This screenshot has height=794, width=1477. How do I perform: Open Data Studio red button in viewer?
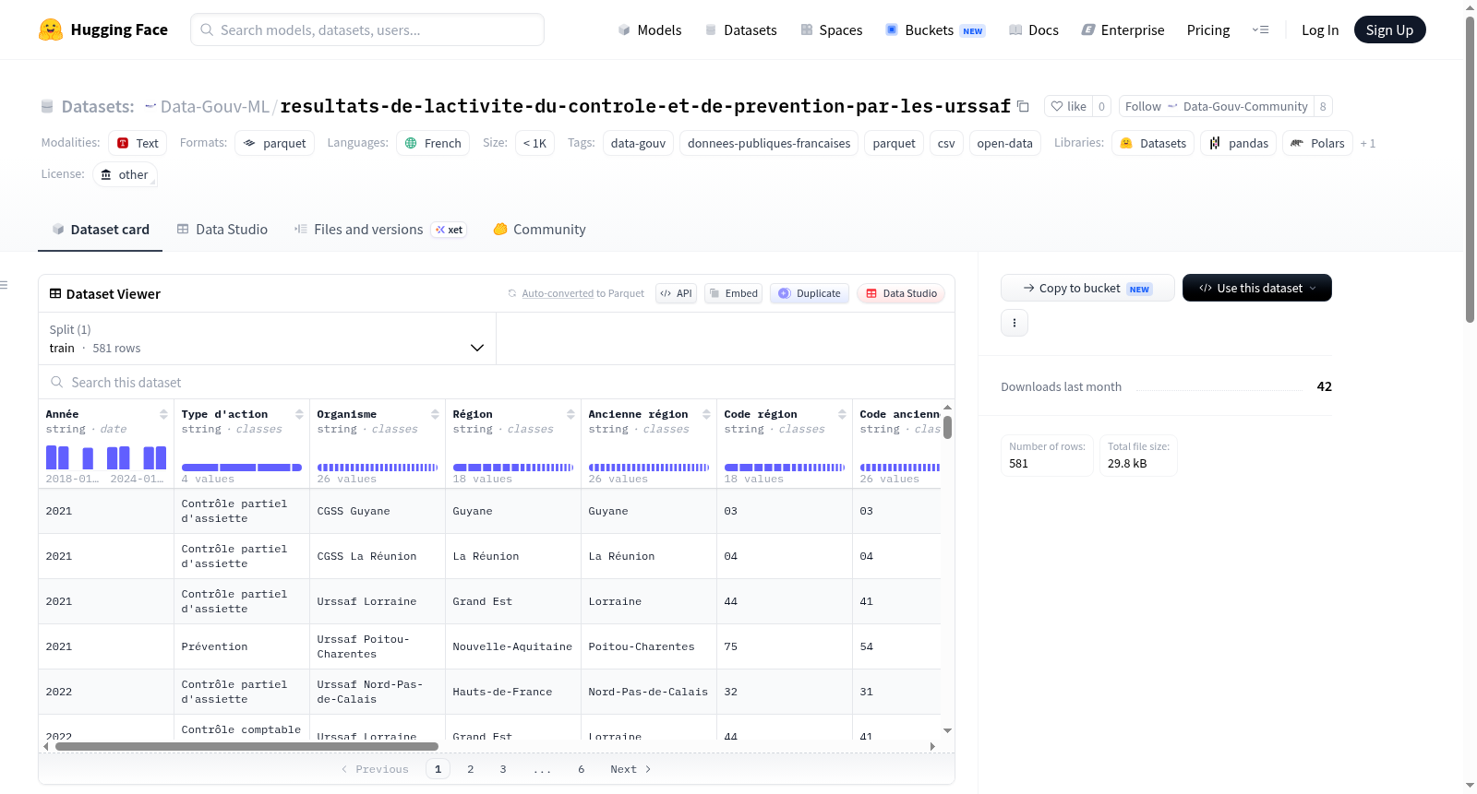[901, 293]
